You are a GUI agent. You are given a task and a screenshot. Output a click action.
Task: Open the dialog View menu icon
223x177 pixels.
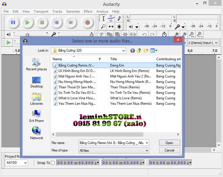point(154,50)
